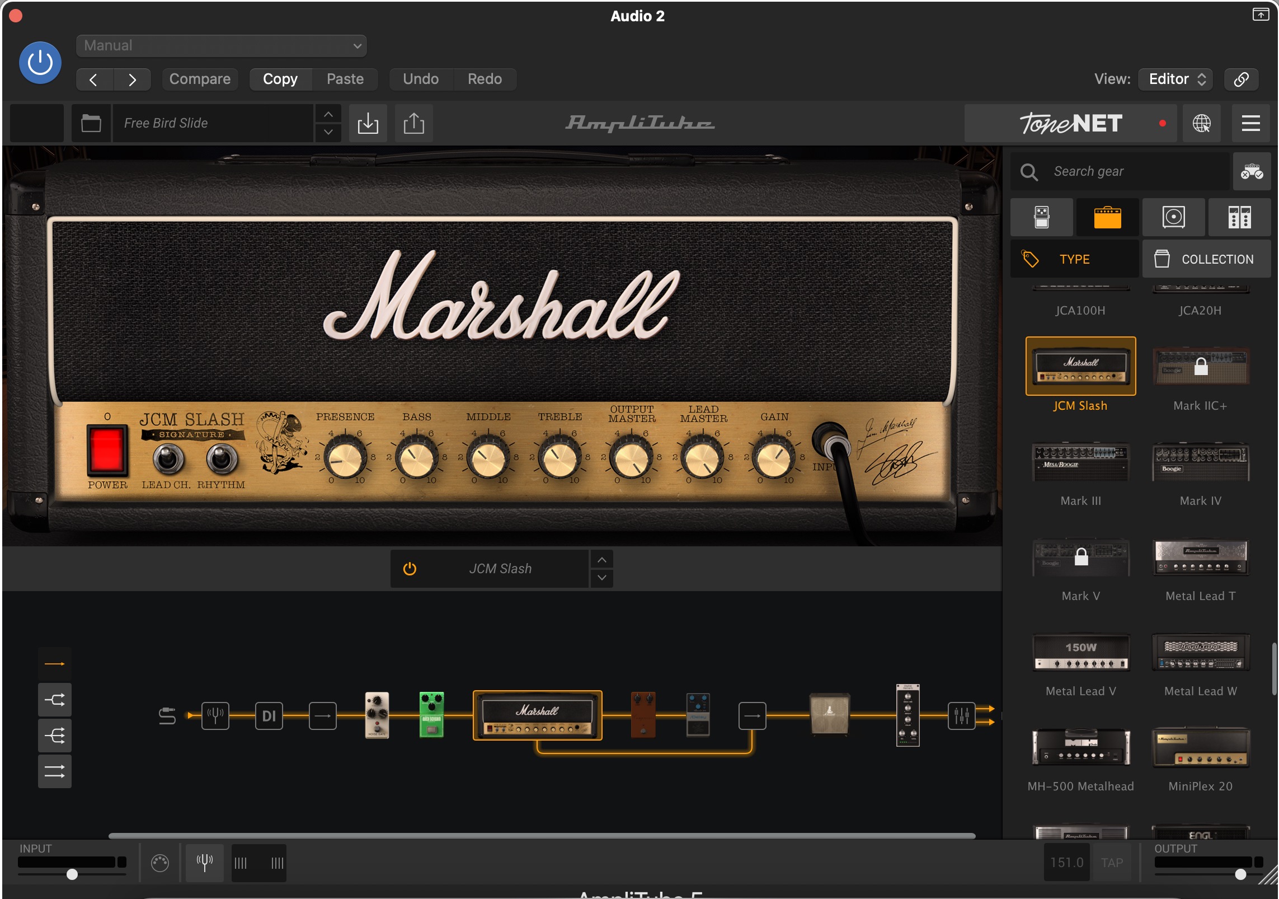The height and width of the screenshot is (899, 1279).
Task: Select the JCM Slash amp thumbnail
Action: [x=1080, y=366]
